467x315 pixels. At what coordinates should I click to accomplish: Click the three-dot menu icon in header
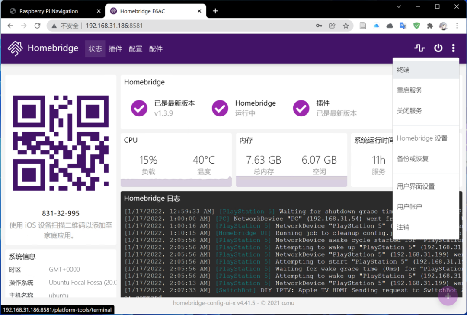tap(453, 48)
